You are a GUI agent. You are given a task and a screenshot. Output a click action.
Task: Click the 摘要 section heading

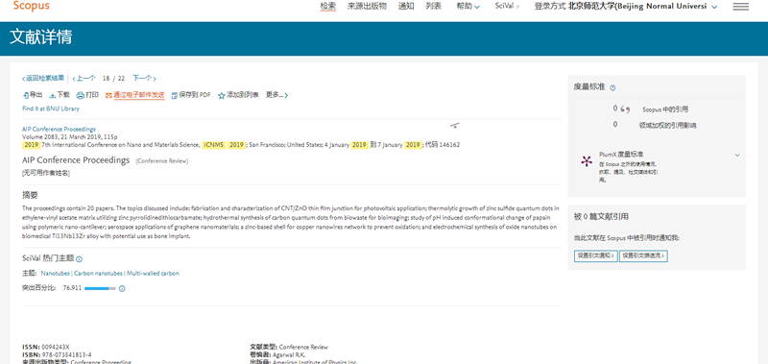point(30,195)
